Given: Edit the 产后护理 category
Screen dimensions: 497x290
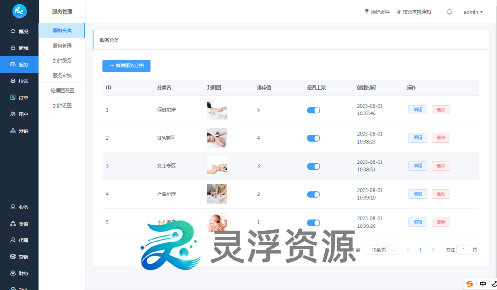Looking at the screenshot, I should (x=417, y=194).
